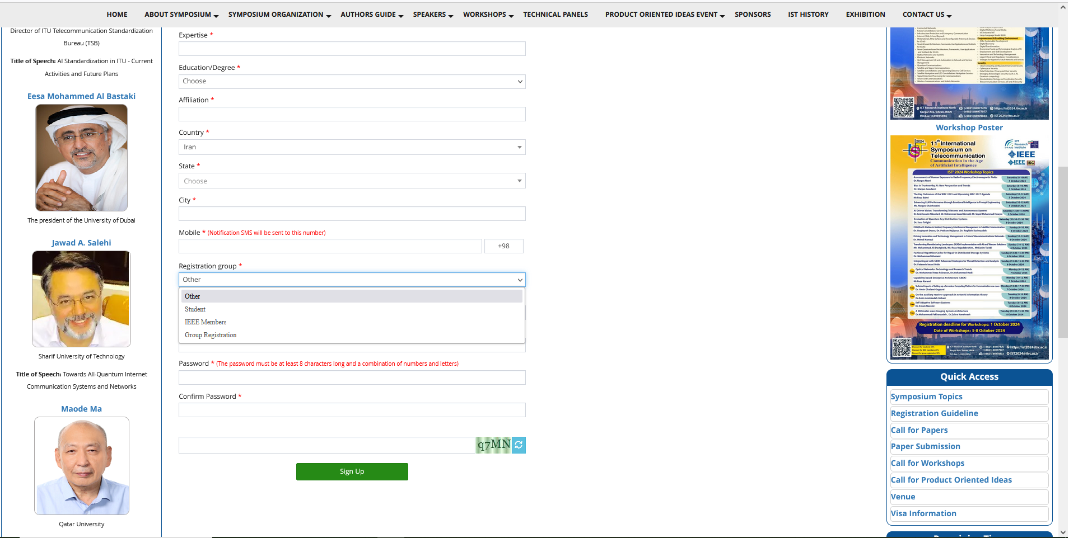Open the symposium topics poster image

coord(969,73)
